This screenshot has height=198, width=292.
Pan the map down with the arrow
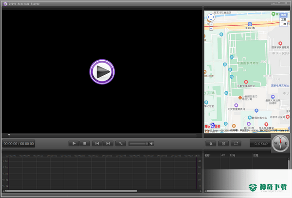tap(211, 19)
